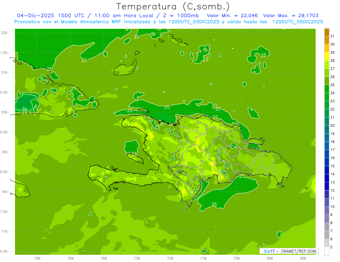The height and width of the screenshot is (262, 340).
Task: Click the colorbar label 13
Action: pos(333,182)
